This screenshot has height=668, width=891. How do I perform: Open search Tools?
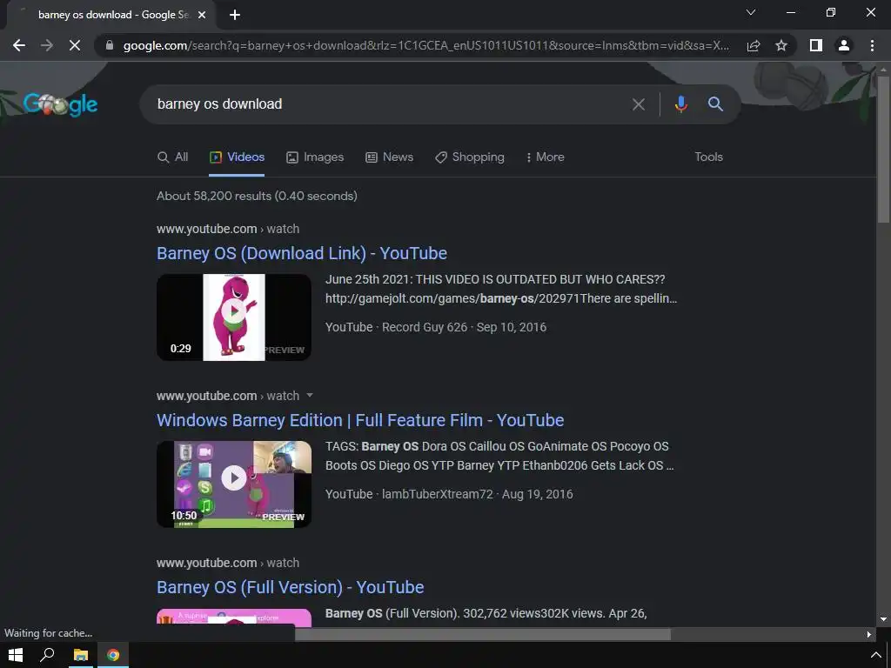708,157
